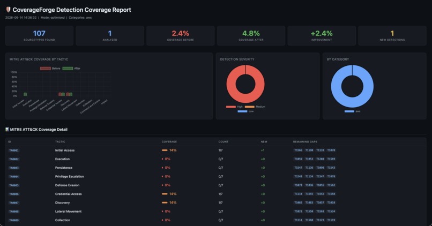The height and width of the screenshot is (226, 432).
Task: Click the green After bar for Discovery
Action: click(71, 94)
